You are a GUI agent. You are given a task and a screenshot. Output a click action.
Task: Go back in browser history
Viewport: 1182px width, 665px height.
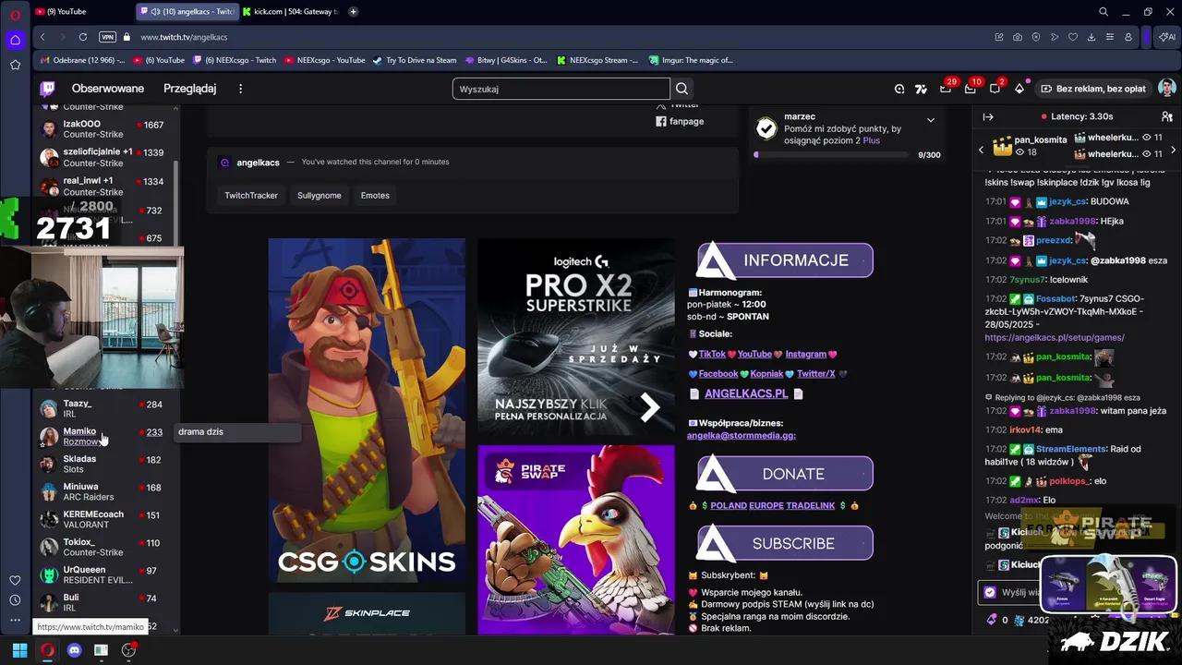[x=42, y=37]
